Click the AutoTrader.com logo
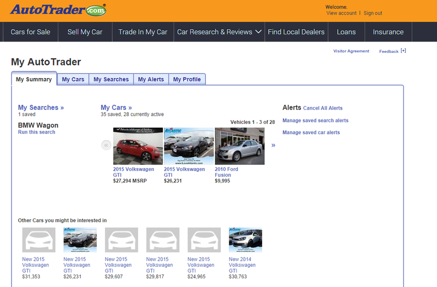 (58, 10)
